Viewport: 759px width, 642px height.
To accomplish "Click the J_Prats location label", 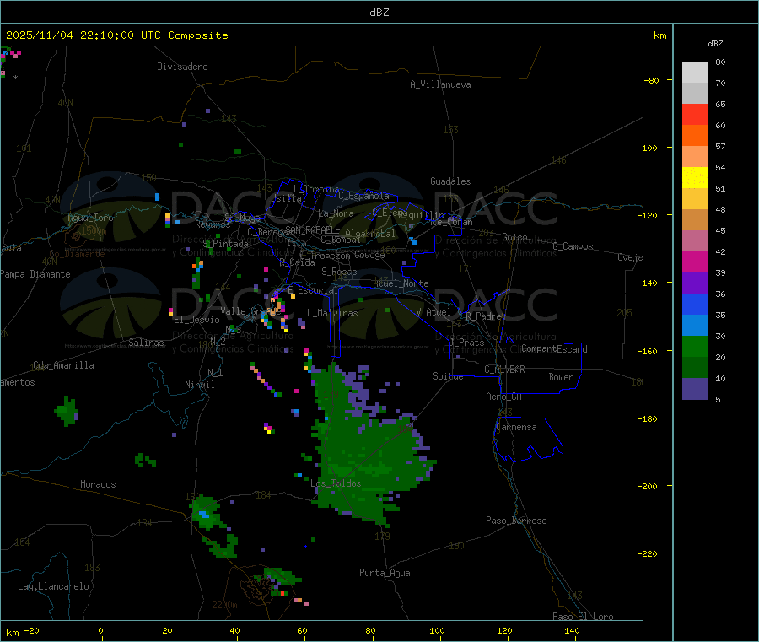I will [466, 343].
